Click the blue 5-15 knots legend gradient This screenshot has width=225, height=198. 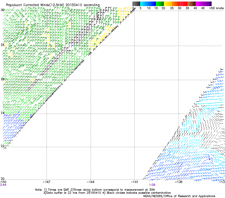pos(148,4)
